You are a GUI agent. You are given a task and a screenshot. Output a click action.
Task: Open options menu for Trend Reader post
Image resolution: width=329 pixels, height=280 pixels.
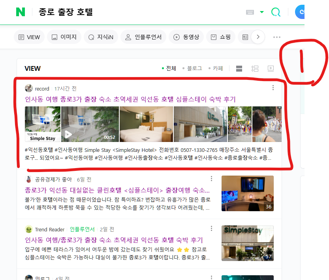(x=212, y=228)
